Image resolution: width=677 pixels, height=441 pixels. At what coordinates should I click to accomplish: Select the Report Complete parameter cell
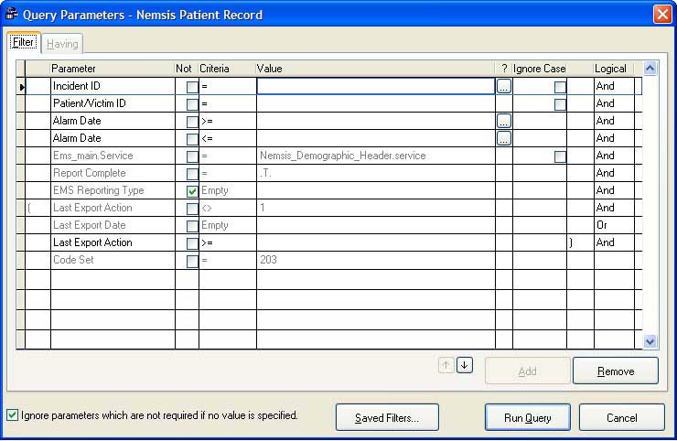pyautogui.click(x=113, y=173)
